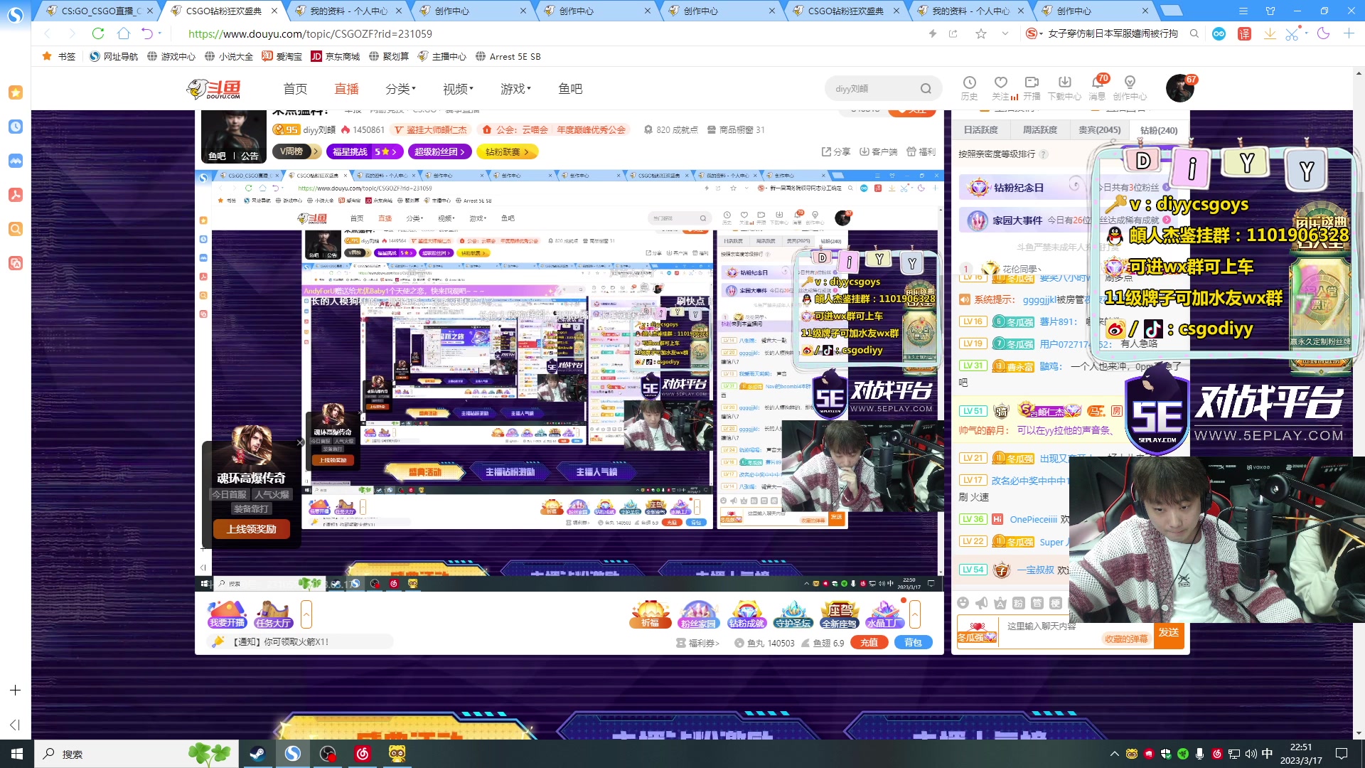Open 创作中心 lightbulb icon

tap(1130, 88)
